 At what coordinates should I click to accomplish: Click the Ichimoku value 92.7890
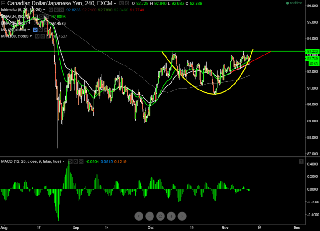coord(105,10)
